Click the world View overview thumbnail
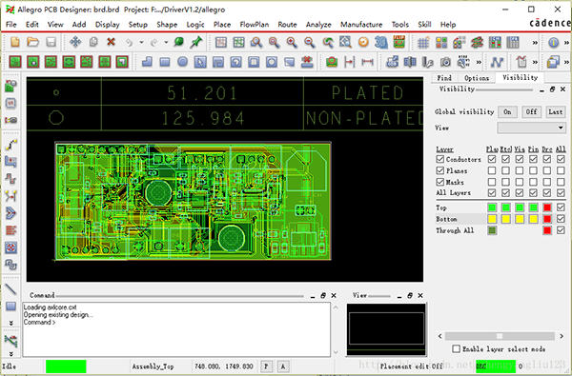This screenshot has height=376, width=572. tap(386, 329)
